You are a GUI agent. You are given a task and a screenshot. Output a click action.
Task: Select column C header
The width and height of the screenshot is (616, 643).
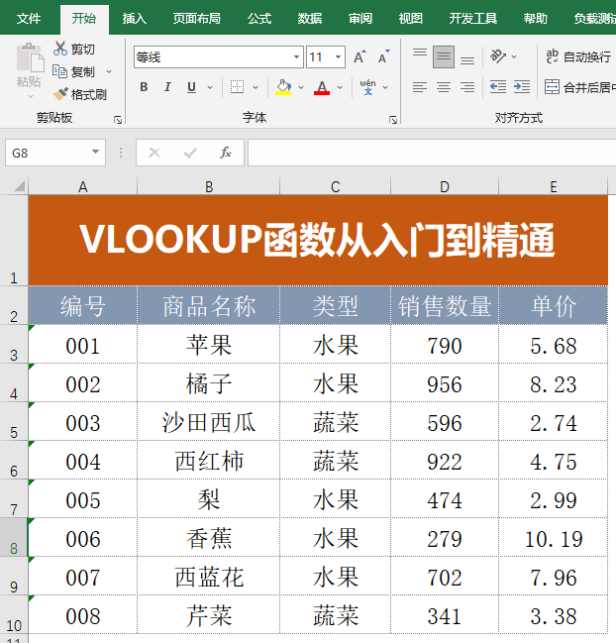click(336, 186)
